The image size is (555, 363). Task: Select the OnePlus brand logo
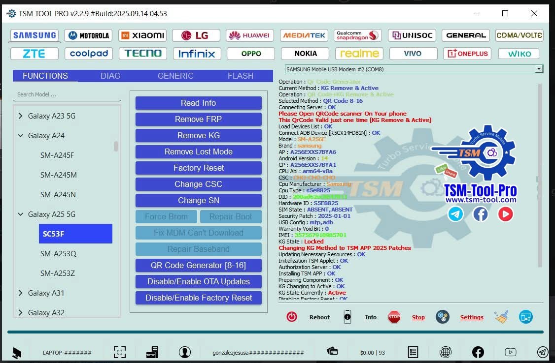pyautogui.click(x=467, y=54)
